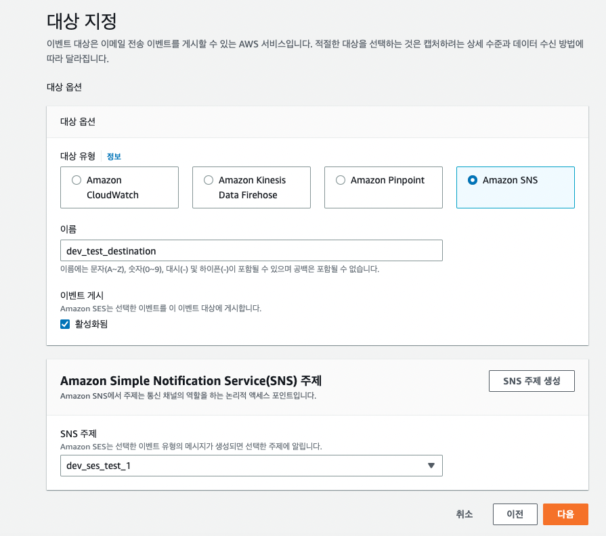Open the SNS 주제 dropdown showing dev_ses_test_1

tap(251, 466)
